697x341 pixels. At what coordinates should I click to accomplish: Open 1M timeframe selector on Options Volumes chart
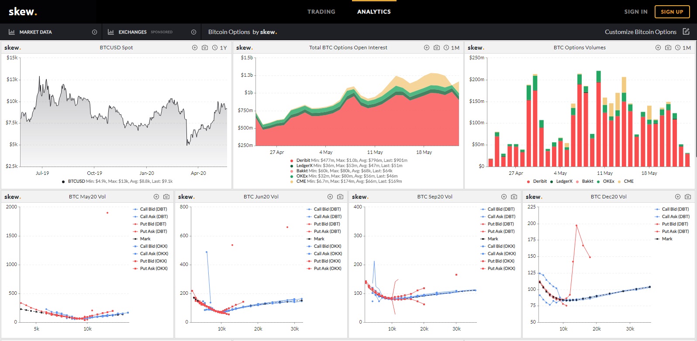click(683, 48)
